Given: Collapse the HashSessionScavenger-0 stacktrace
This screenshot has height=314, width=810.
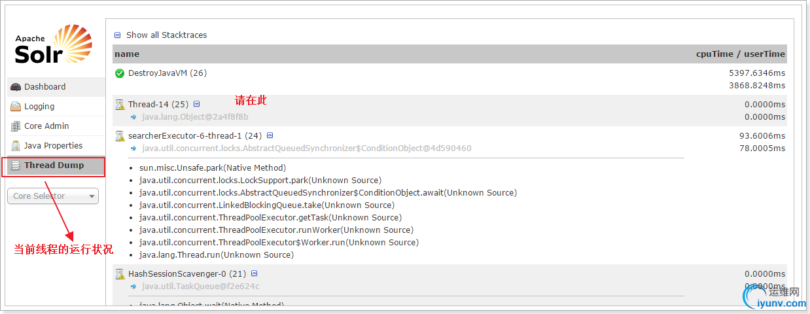Looking at the screenshot, I should tap(255, 273).
